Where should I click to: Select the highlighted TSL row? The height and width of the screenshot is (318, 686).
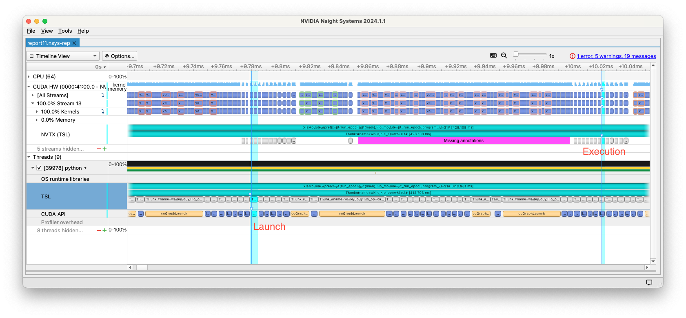coord(67,196)
